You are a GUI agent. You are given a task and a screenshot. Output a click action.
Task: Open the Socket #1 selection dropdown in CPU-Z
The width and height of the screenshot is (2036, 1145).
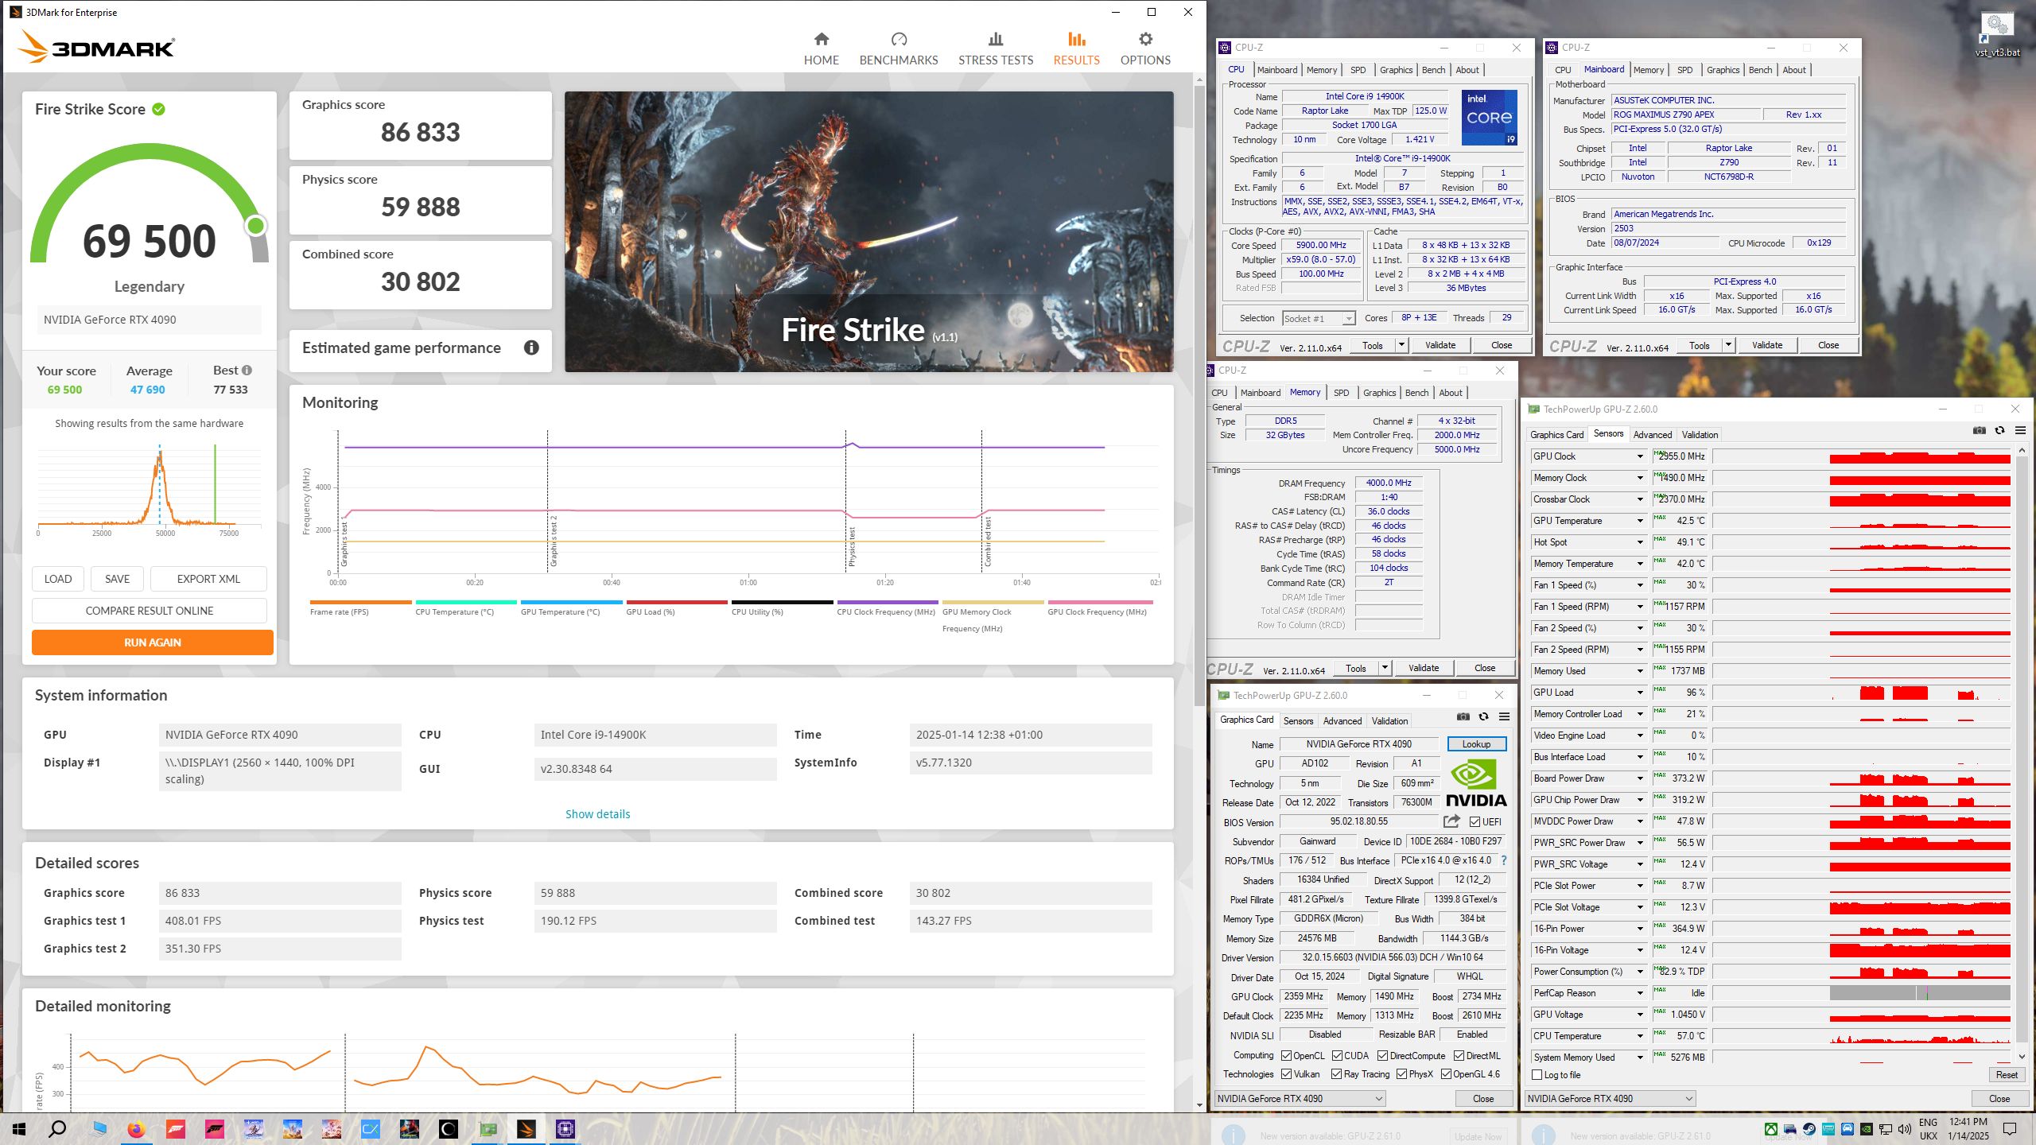click(x=1319, y=318)
